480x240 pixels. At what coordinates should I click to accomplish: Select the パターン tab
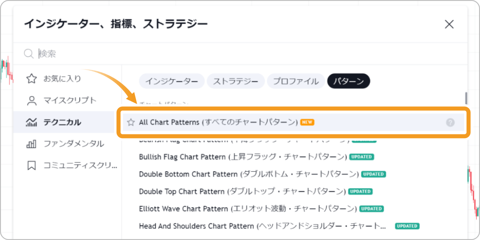(349, 81)
